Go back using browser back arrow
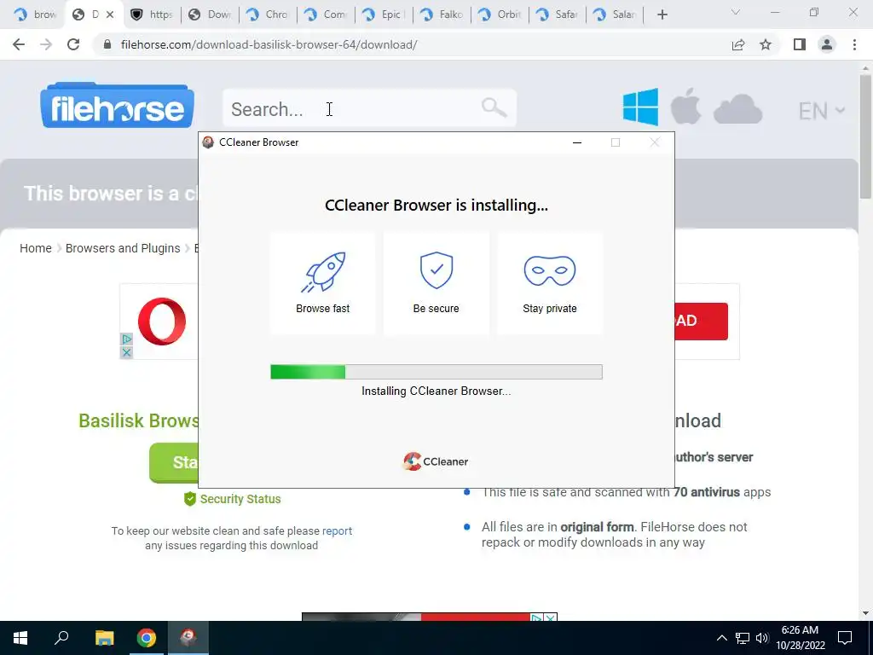Screen dimensions: 873x655 tap(19, 44)
